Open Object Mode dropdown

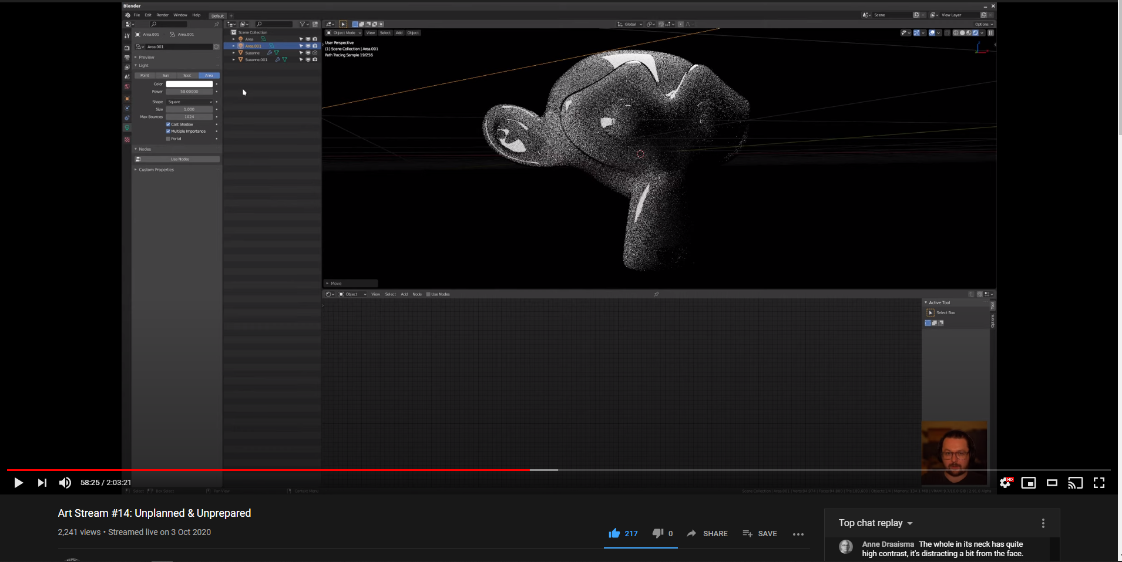click(x=344, y=33)
